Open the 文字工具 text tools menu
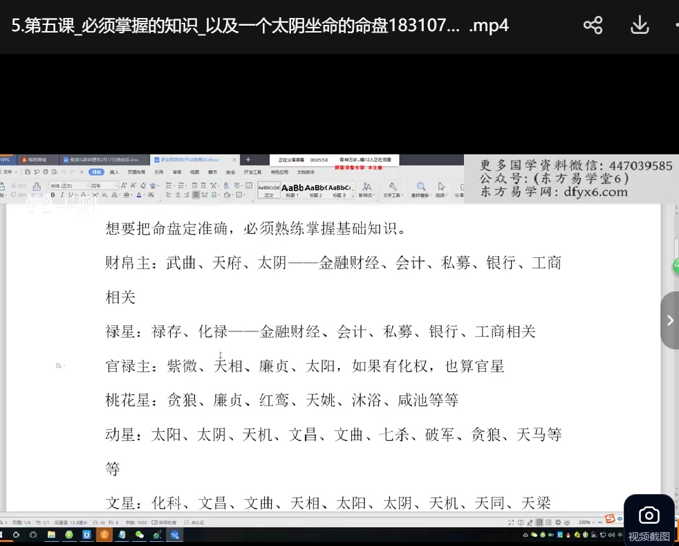 point(392,190)
